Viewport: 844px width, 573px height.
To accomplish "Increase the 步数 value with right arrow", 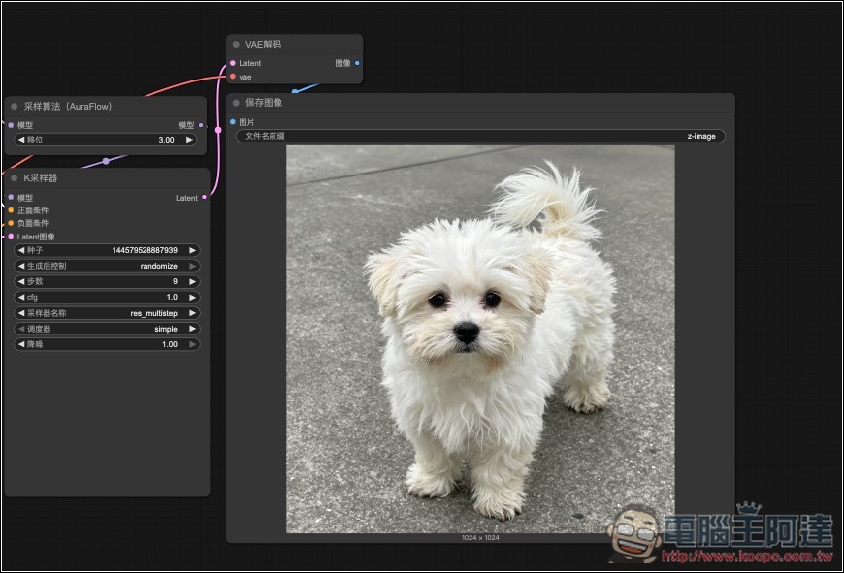I will click(192, 281).
